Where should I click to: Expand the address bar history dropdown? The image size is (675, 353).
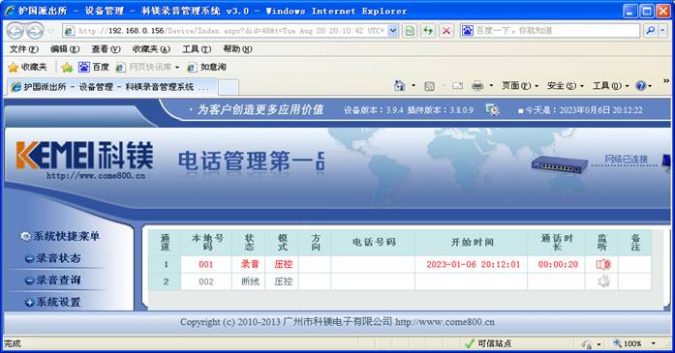click(393, 31)
